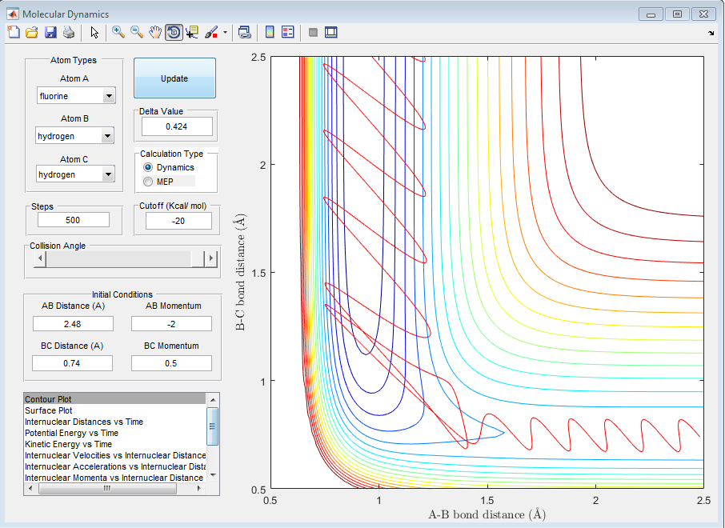Screen dimensions: 725x528
Task: Toggle the Rotate 3D tool
Action: (174, 32)
